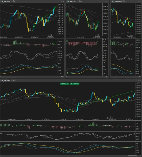Open timeframe selector in top-middle chart
This screenshot has width=142, height=157.
[80, 2]
